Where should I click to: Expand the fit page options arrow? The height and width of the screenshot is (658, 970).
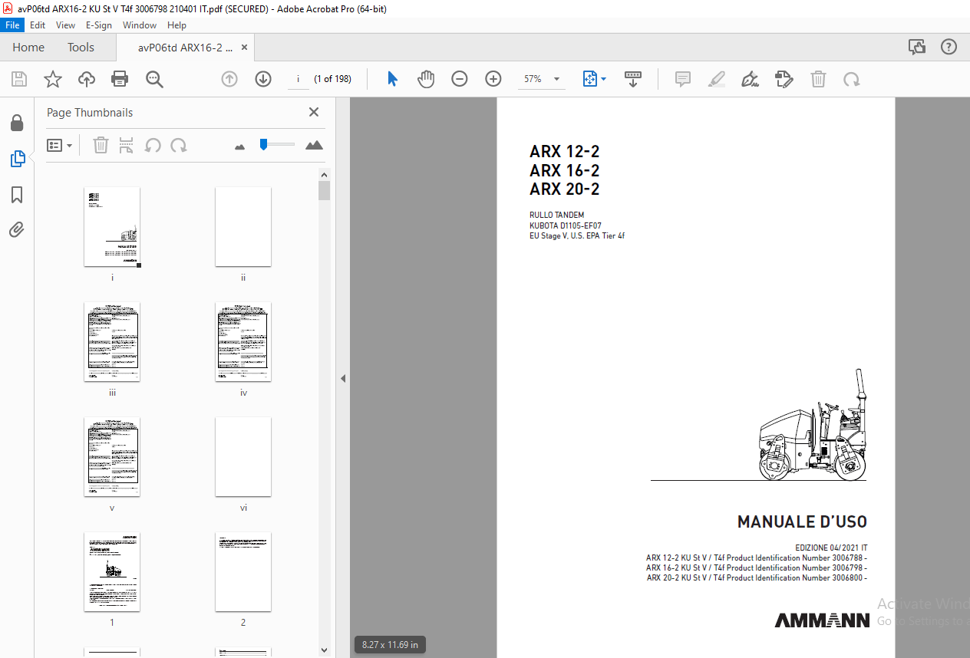[603, 79]
